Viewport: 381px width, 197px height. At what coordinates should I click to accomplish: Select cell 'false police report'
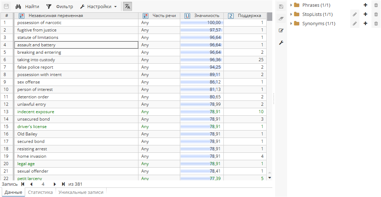76,67
